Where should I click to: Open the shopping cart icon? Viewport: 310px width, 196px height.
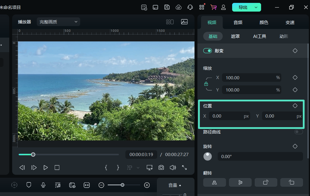click(214, 7)
